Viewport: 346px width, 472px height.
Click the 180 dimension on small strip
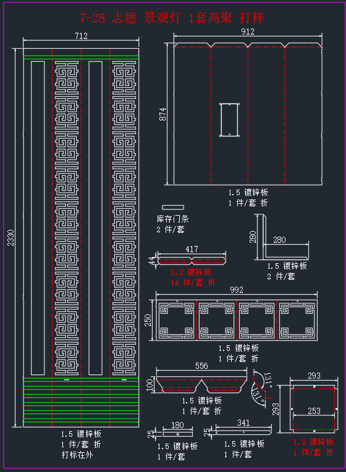tap(177, 425)
